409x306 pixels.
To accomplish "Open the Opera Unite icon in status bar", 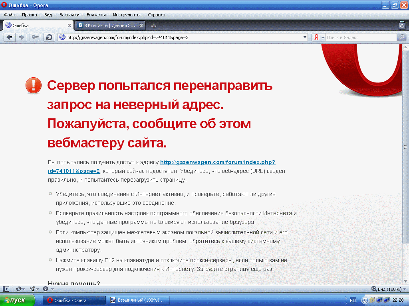I will click(32, 289).
